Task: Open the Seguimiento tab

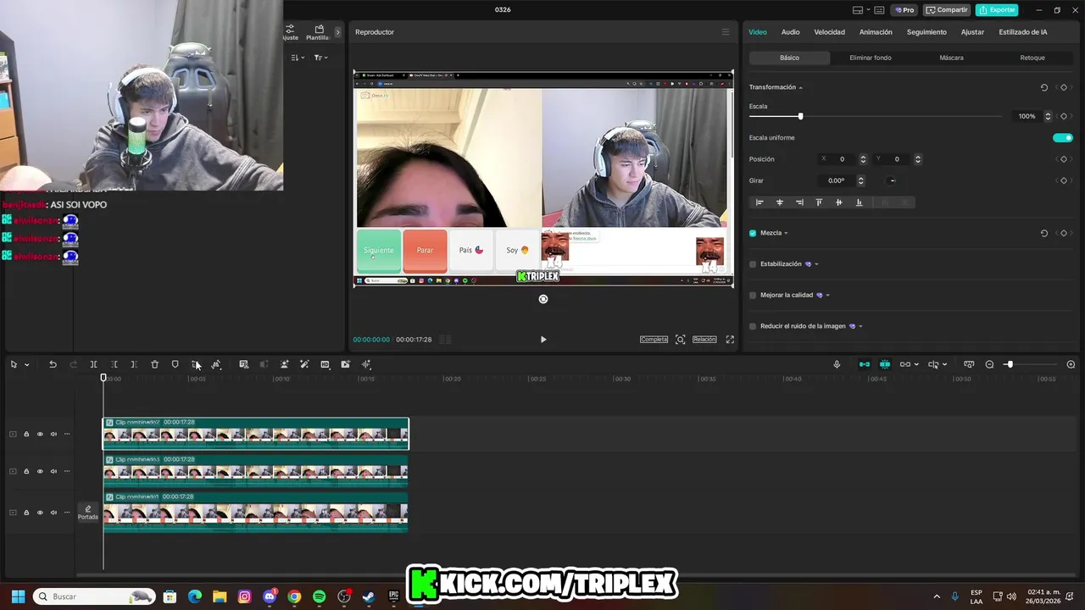Action: coord(926,32)
